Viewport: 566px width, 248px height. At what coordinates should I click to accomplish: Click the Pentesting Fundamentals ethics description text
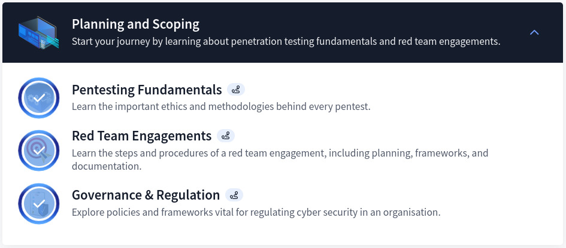(x=221, y=107)
